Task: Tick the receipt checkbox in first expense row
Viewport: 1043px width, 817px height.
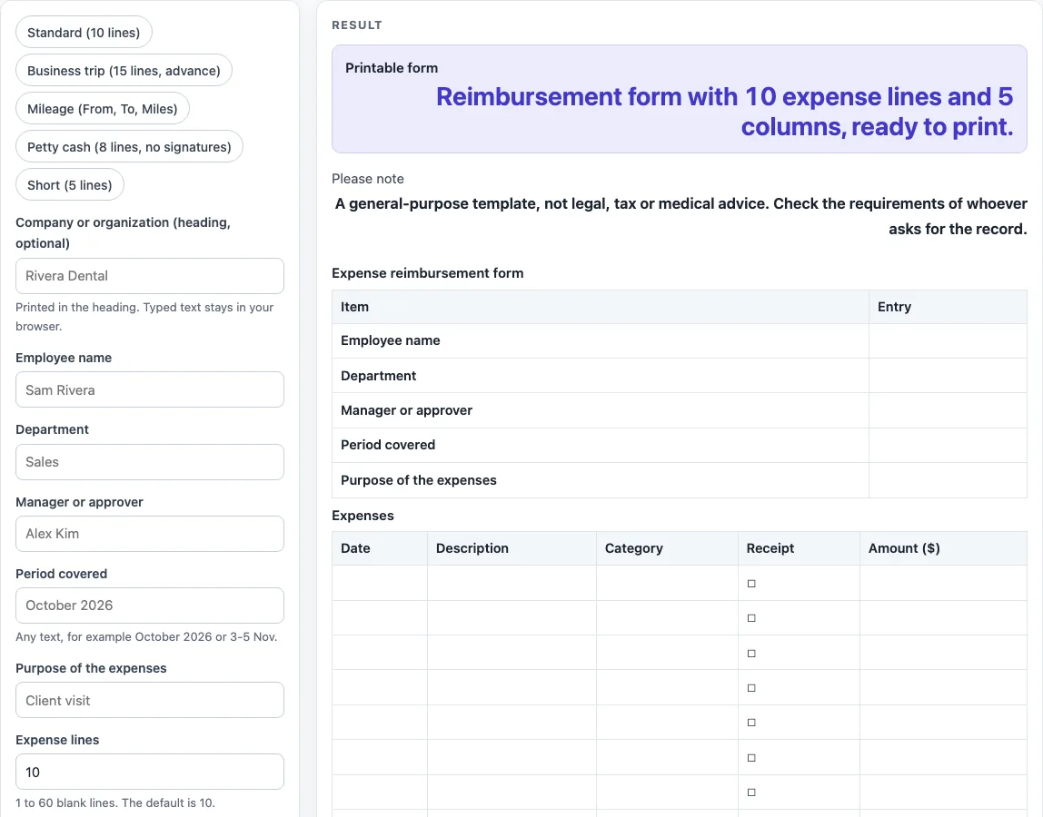Action: (751, 584)
